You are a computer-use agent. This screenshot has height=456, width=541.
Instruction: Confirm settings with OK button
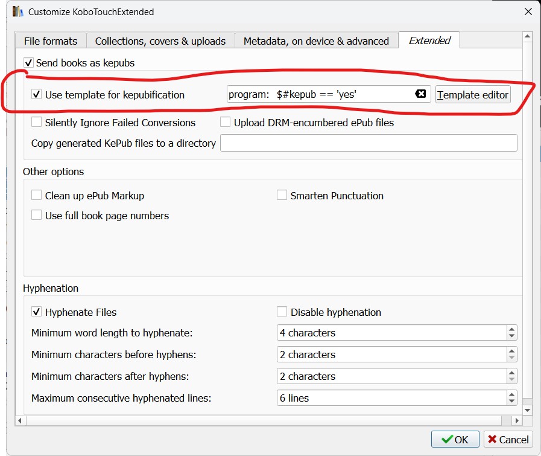[455, 439]
